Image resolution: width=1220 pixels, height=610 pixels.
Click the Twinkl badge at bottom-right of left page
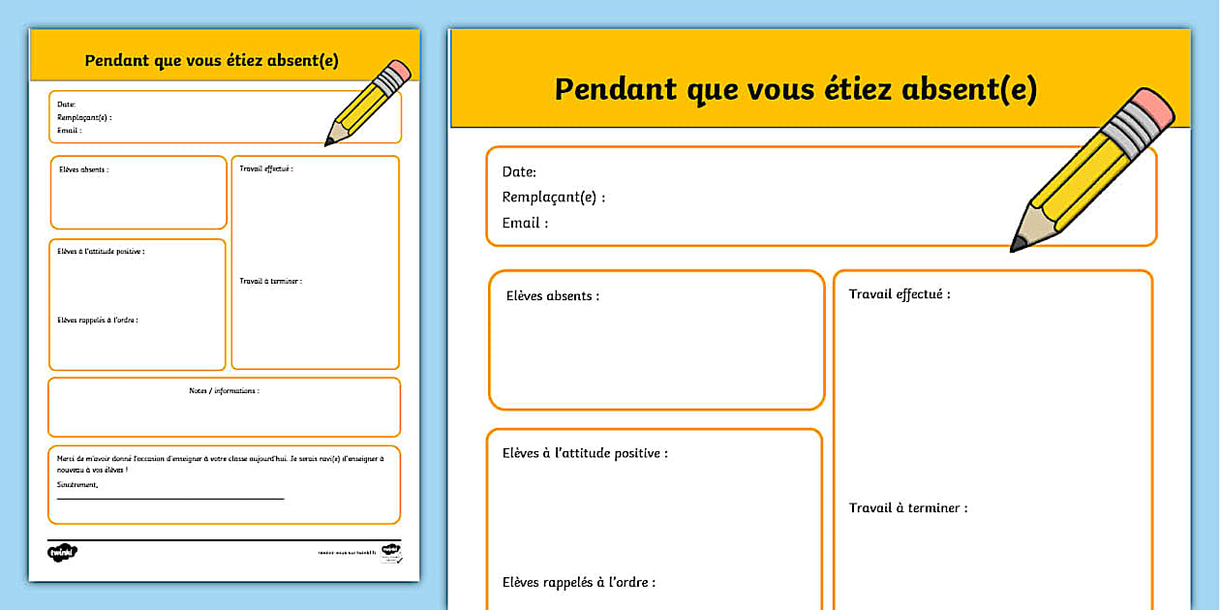(390, 551)
